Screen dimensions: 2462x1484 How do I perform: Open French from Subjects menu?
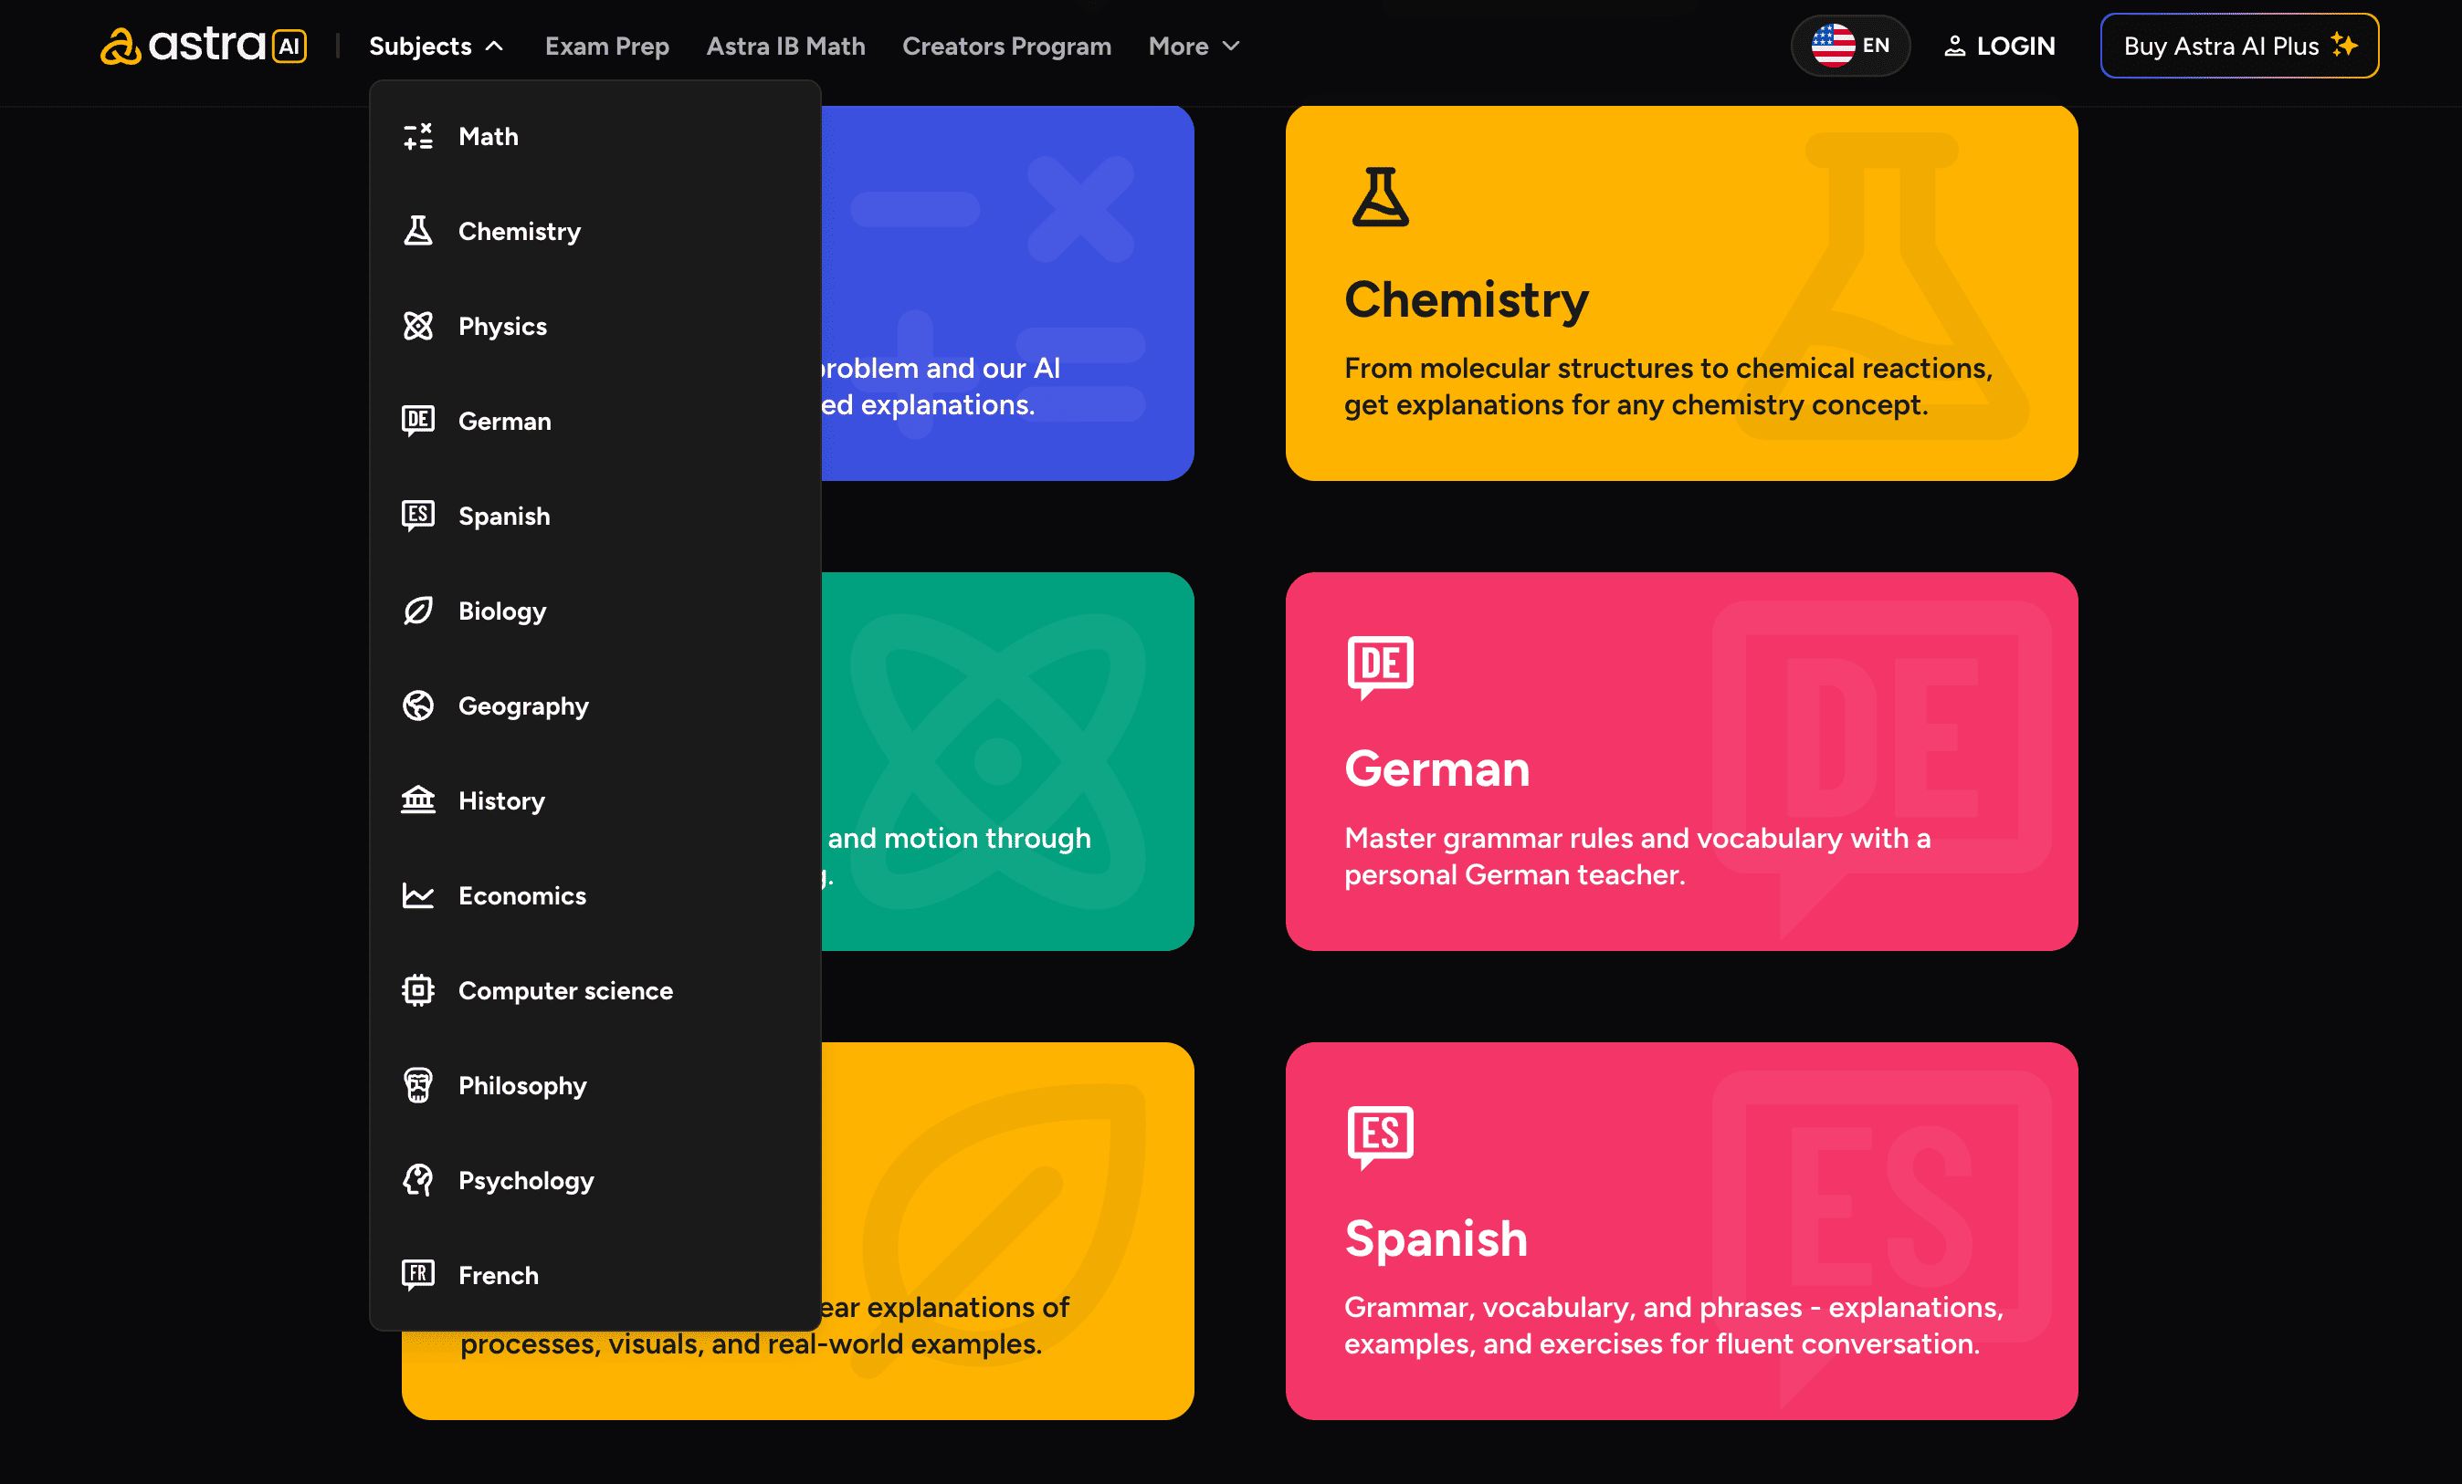(x=594, y=1275)
